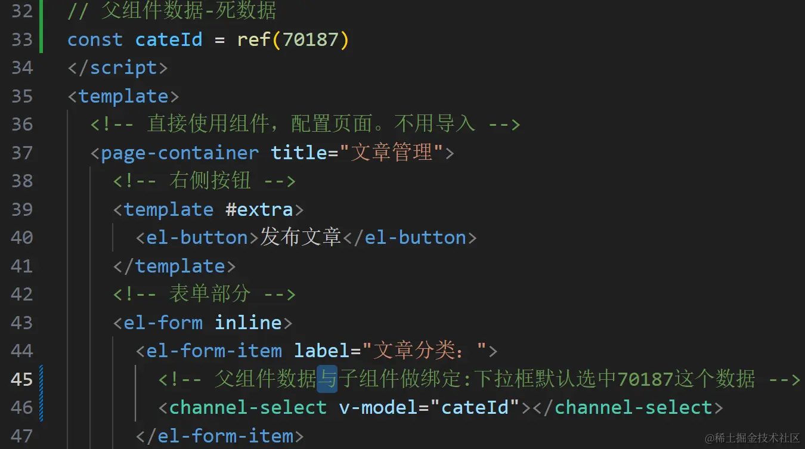Click the inline attribute of el-form
Screen dimensions: 805x449
point(248,323)
